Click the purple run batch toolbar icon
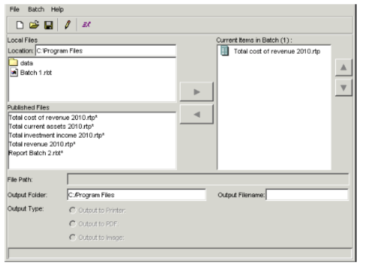The image size is (371, 268). [x=87, y=25]
